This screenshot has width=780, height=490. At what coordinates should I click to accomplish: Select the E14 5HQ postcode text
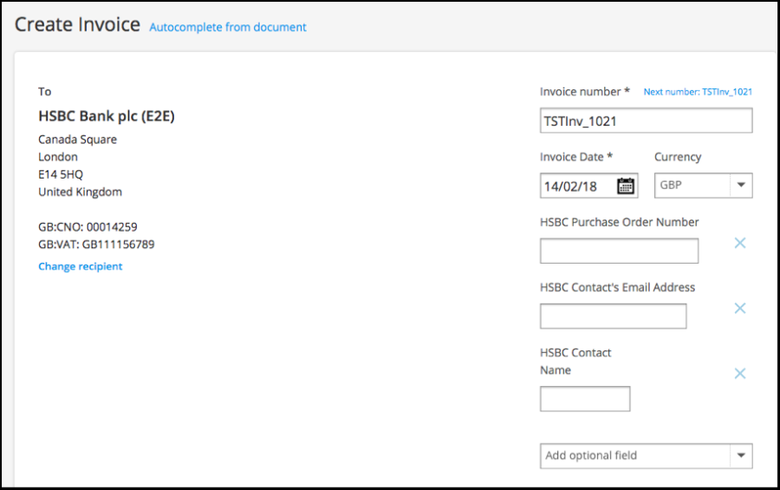[x=61, y=174]
